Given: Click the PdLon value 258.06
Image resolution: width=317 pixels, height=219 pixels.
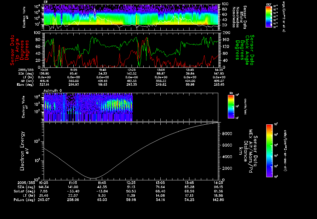Looking at the screenshot, I should click(x=73, y=200).
